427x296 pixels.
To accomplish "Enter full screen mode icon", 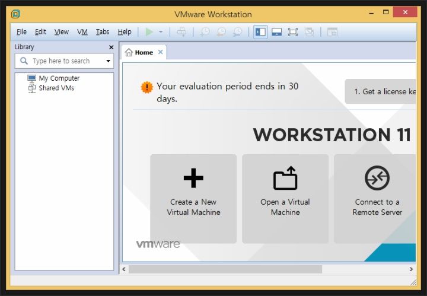I will [x=293, y=32].
